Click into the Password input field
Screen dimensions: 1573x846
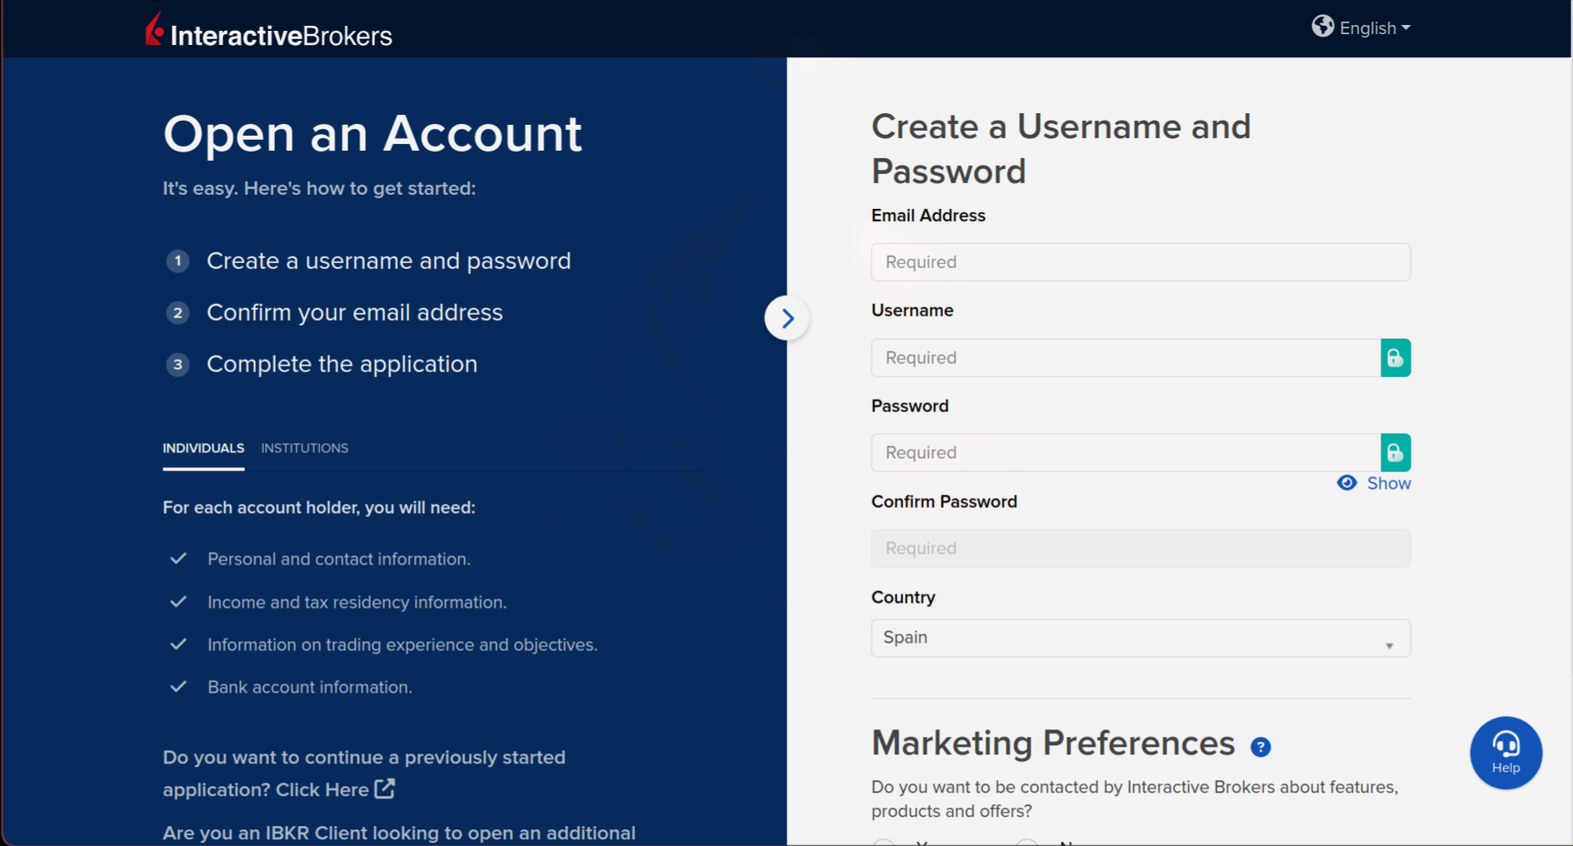click(1125, 453)
